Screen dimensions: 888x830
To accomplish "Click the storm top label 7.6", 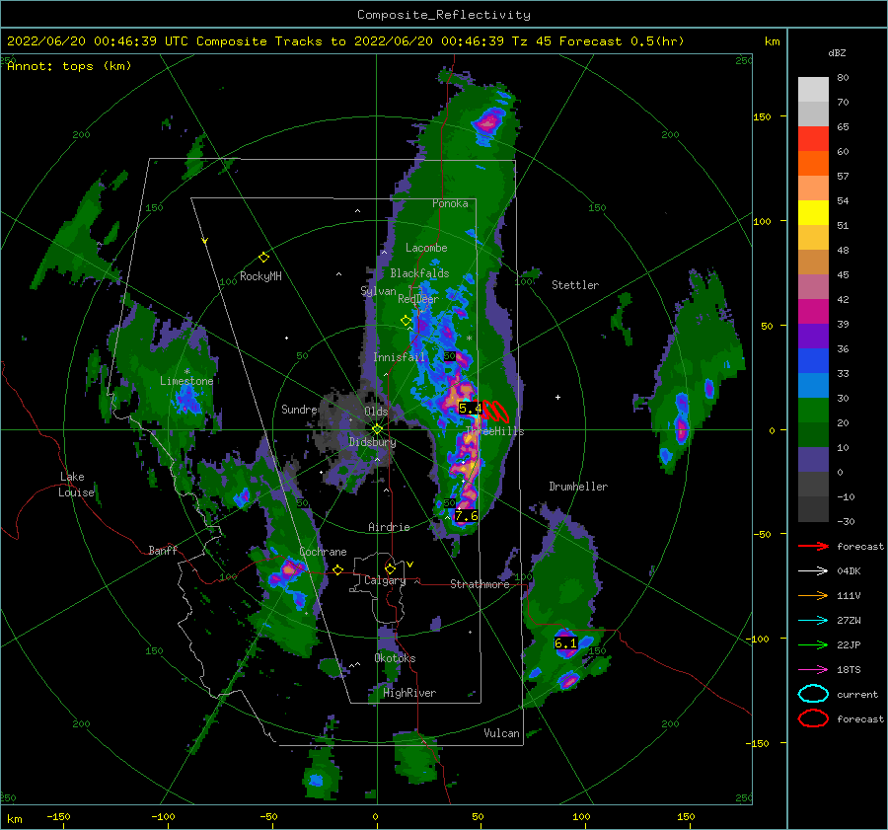I will pos(466,515).
